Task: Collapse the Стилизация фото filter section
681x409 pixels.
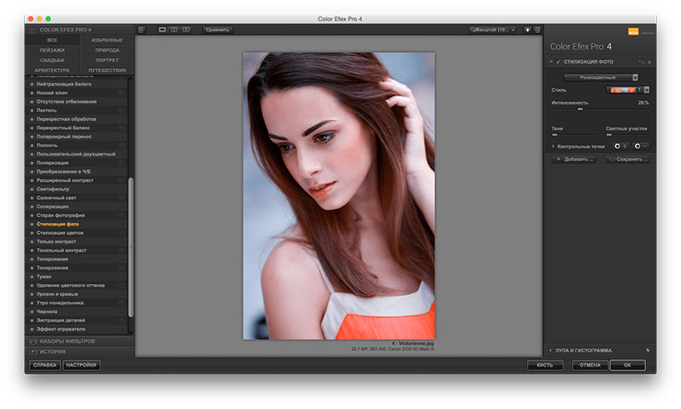Action: tap(551, 62)
